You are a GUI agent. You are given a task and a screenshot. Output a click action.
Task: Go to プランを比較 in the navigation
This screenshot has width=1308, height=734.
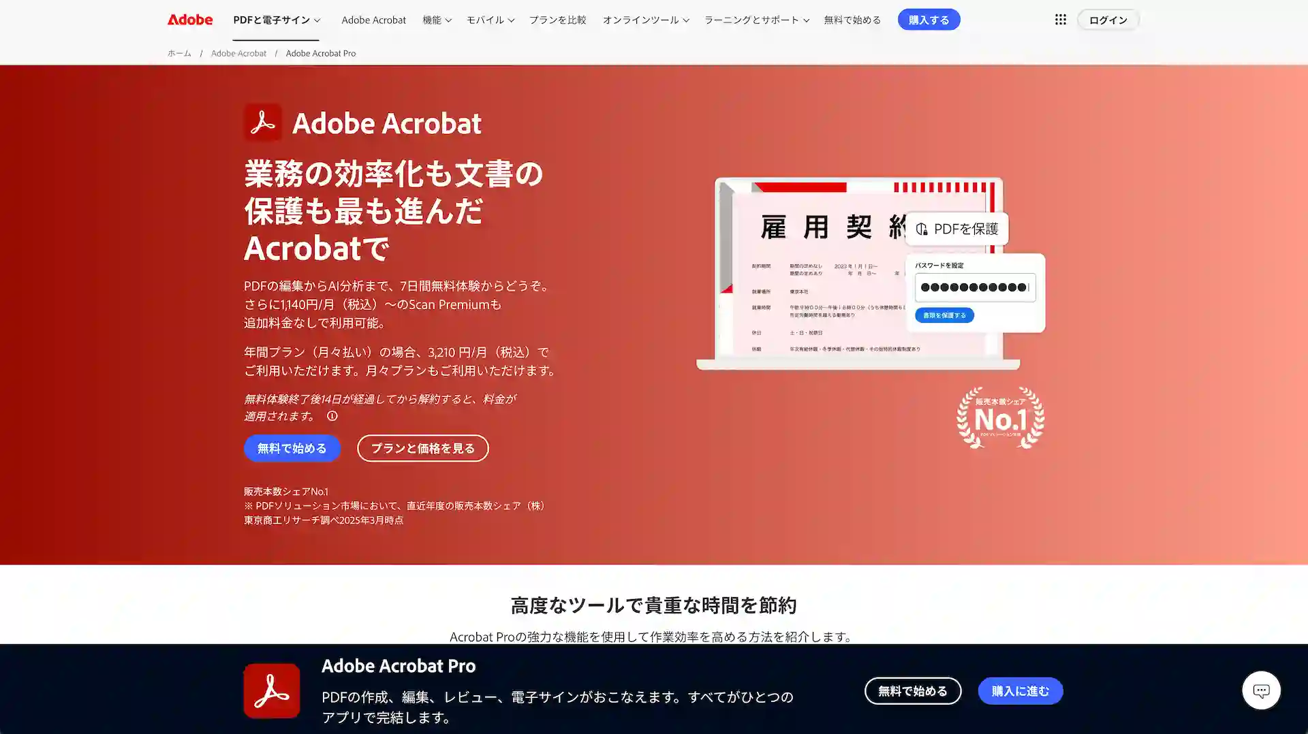point(557,20)
